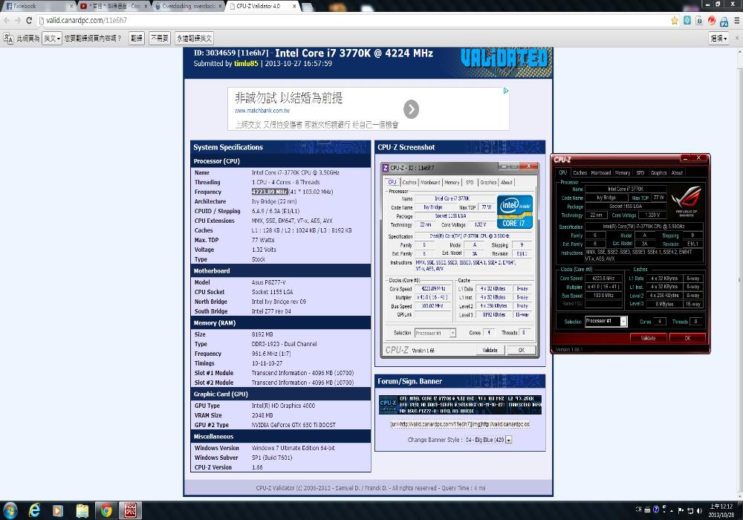
Task: Click the 'No thanks' button in translation bar
Action: point(160,39)
